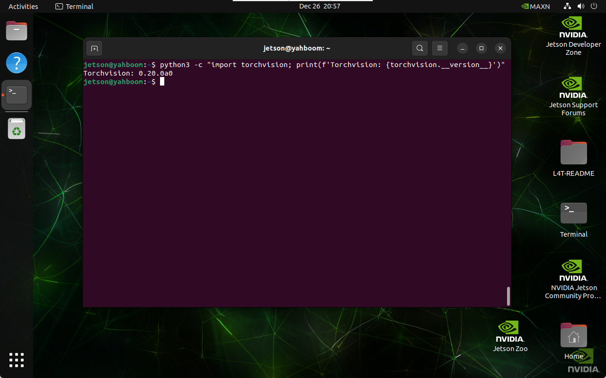Launch Software Updater from the dock
This screenshot has width=606, height=378.
[17, 128]
